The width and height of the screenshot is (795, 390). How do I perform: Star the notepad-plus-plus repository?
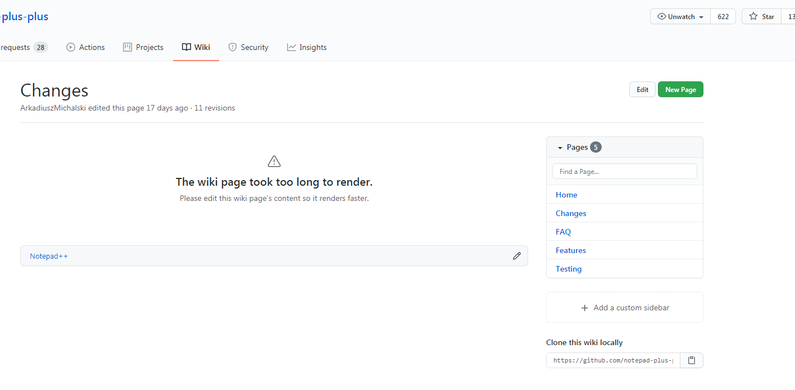[x=762, y=16]
